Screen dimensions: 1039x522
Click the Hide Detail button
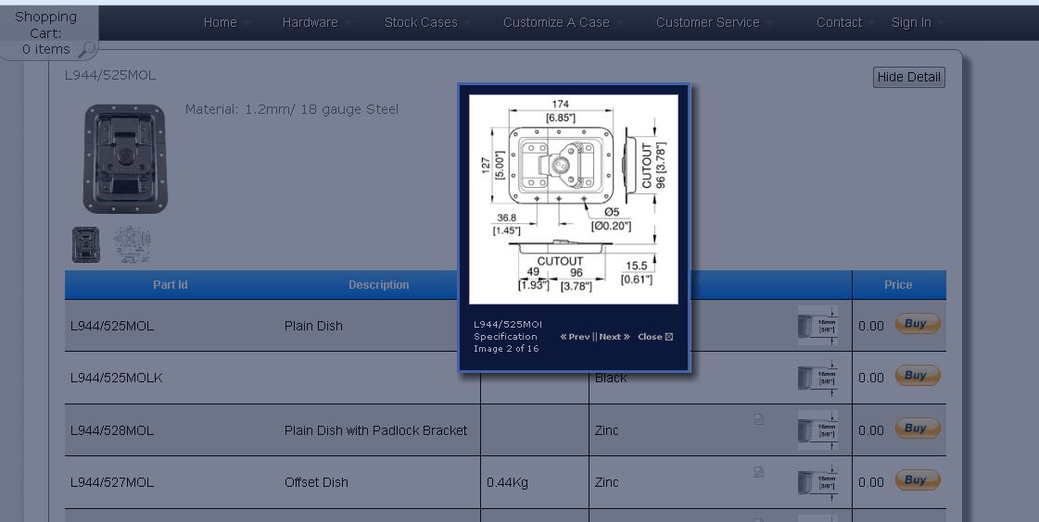pyautogui.click(x=908, y=78)
